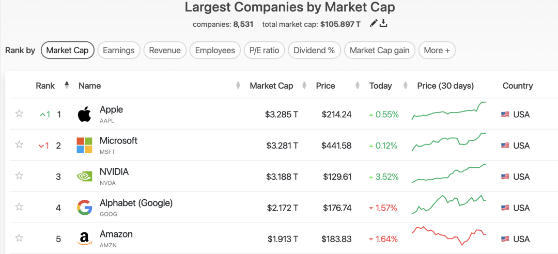The width and height of the screenshot is (558, 254).
Task: Click the Apple logo icon
Action: (84, 114)
